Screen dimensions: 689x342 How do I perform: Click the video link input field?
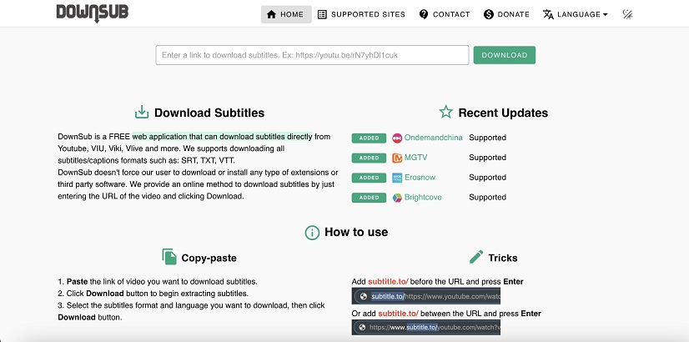coord(312,55)
